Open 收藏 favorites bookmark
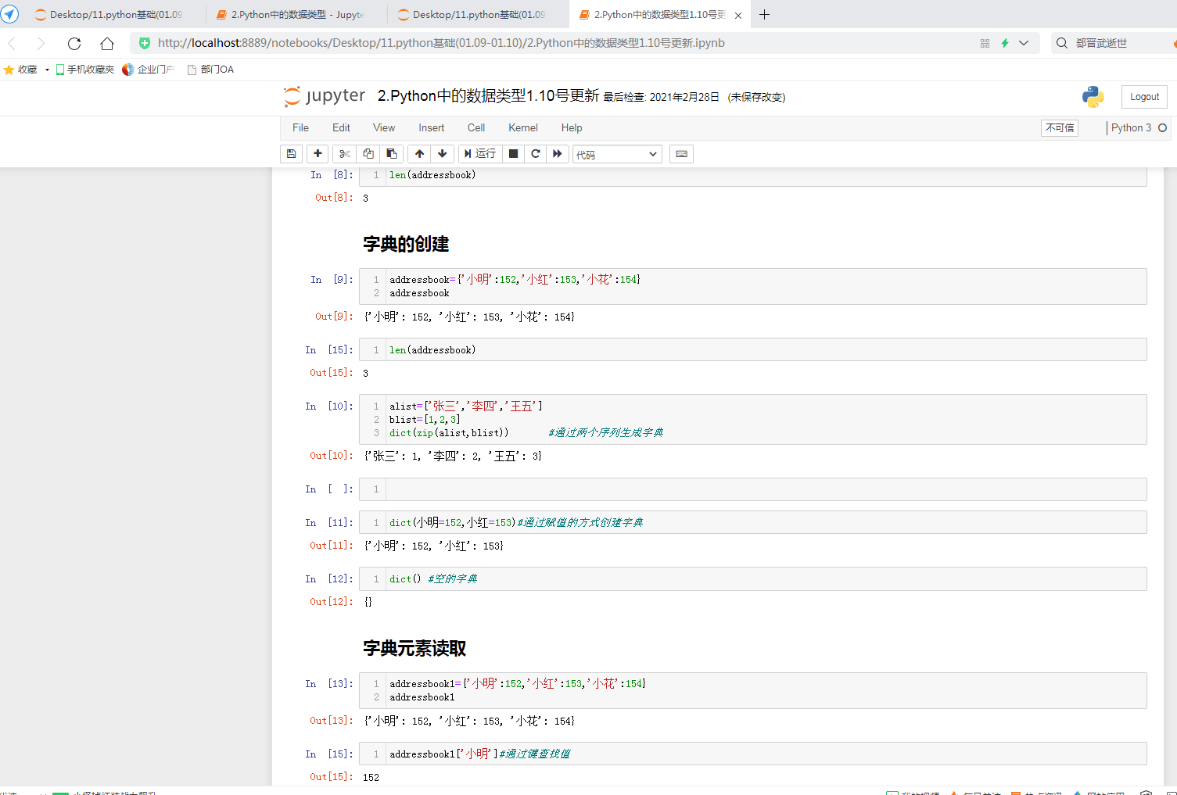 21,70
